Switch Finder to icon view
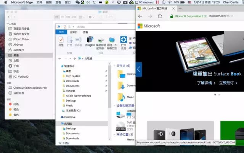The image size is (244, 153). point(57,17)
